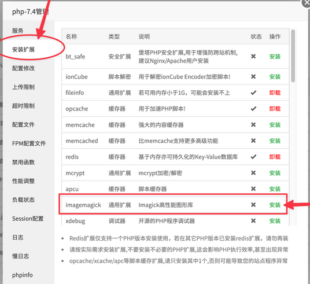
Task: Select the 安装扩展 sidebar tab
Action: (23, 49)
